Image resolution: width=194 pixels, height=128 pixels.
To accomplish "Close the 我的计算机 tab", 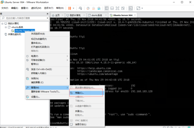I will point(84,15).
